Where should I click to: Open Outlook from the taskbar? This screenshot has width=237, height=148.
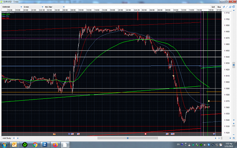tap(14, 145)
